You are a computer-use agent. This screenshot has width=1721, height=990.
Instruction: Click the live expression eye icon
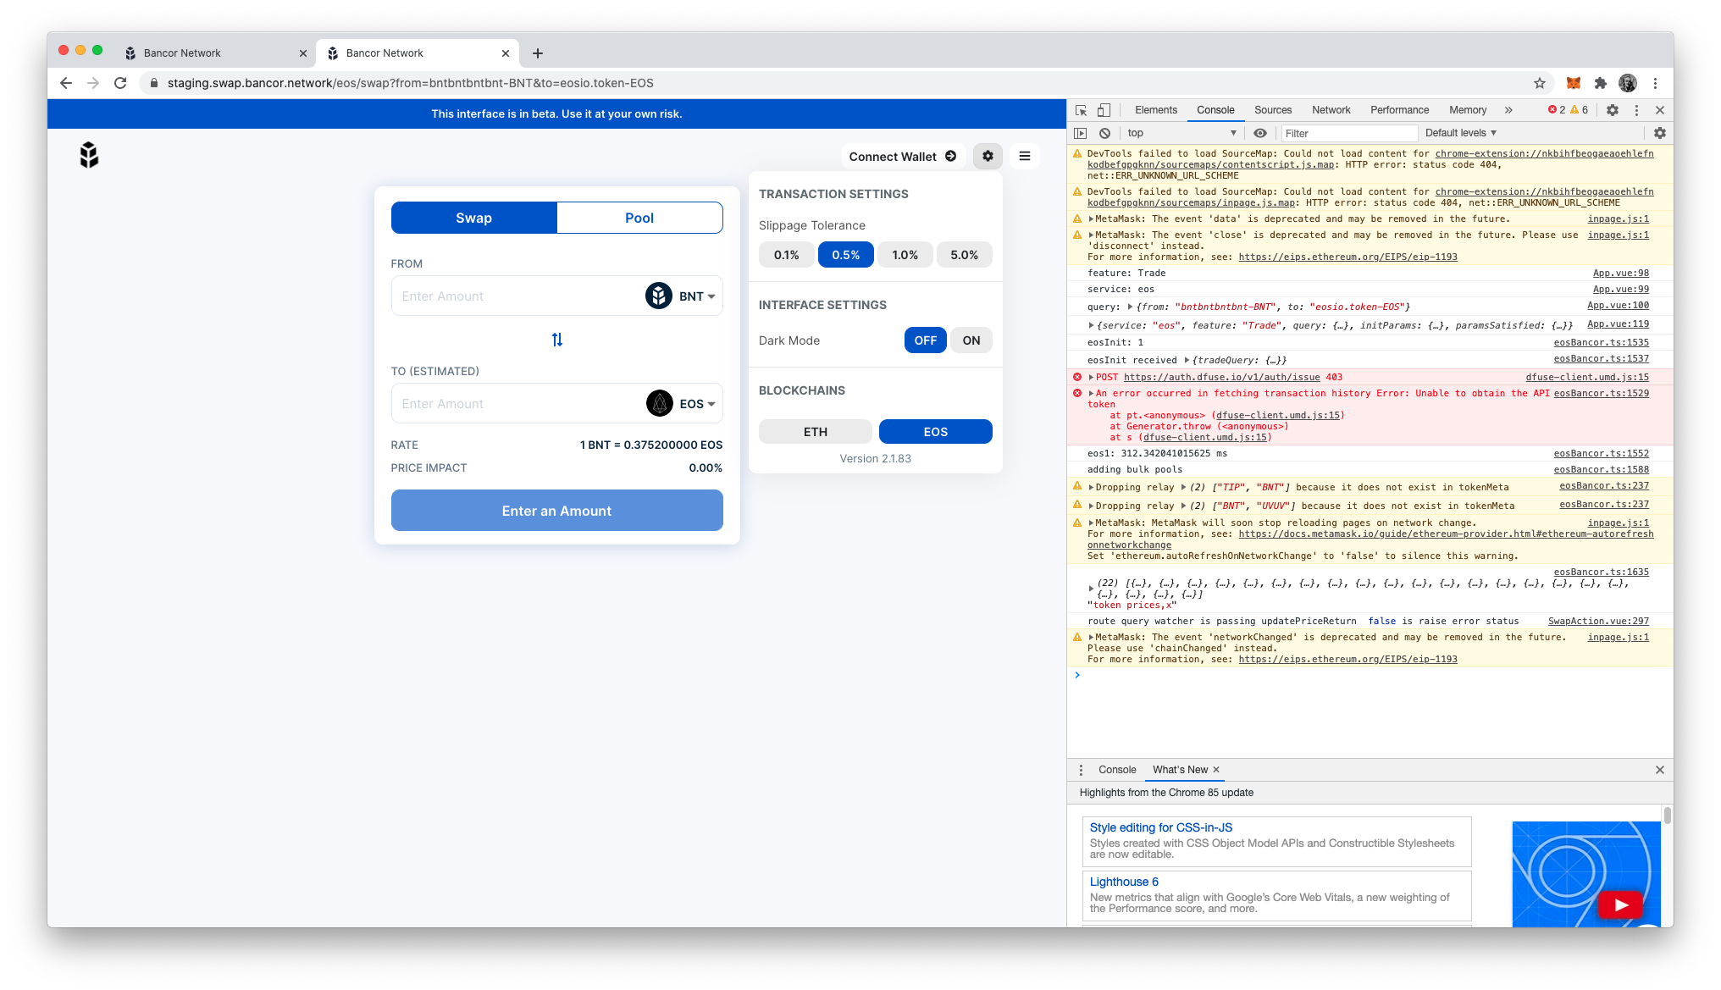[x=1260, y=133]
